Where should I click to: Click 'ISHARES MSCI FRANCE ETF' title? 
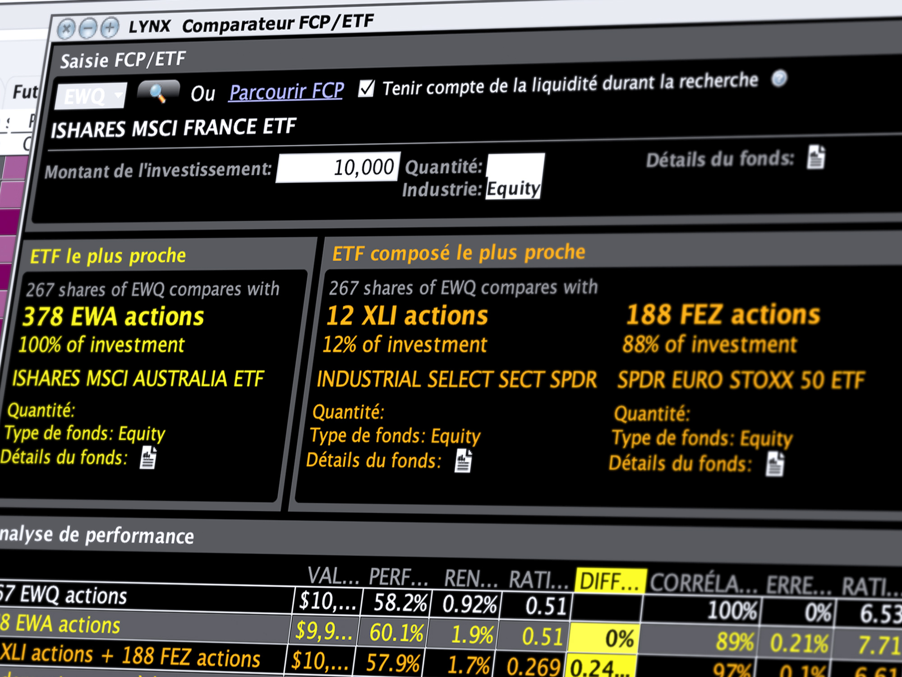[x=174, y=128]
